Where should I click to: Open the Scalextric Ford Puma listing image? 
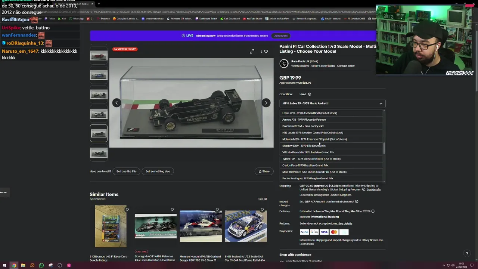click(x=246, y=226)
